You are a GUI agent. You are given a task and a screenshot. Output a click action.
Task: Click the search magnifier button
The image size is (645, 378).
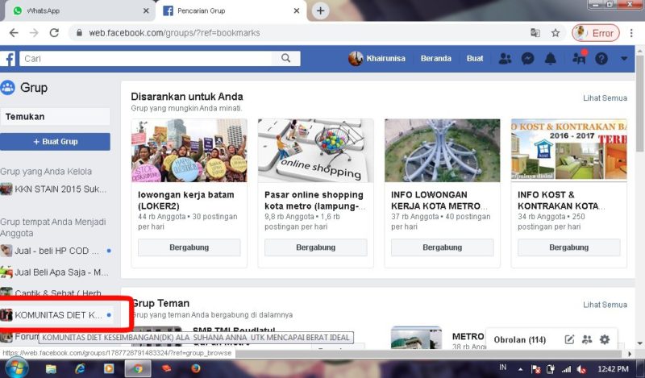click(x=286, y=58)
